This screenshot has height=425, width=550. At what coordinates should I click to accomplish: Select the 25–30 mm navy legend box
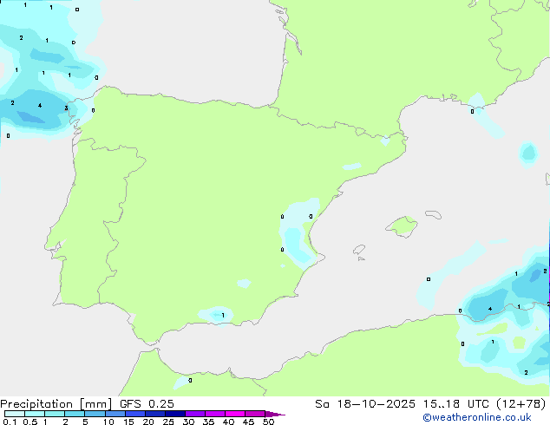pyautogui.click(x=174, y=414)
